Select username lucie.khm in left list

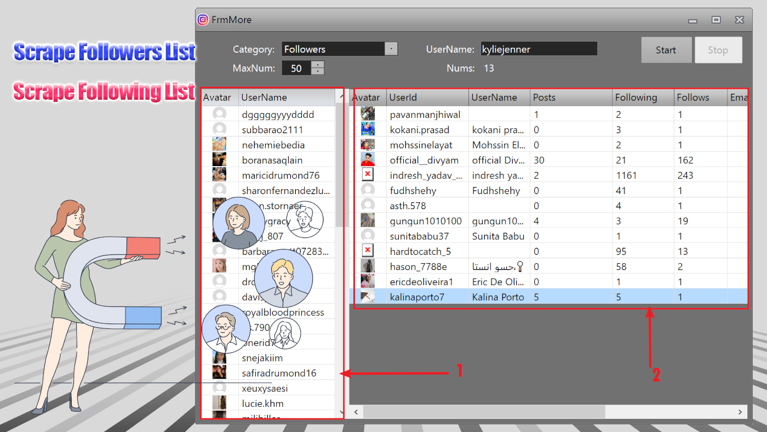262,403
